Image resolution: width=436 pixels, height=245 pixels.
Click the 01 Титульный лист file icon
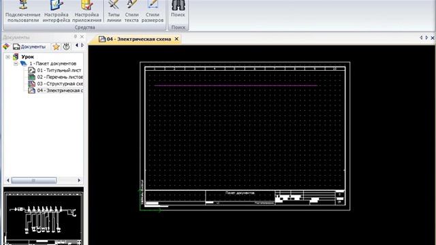[x=32, y=70]
